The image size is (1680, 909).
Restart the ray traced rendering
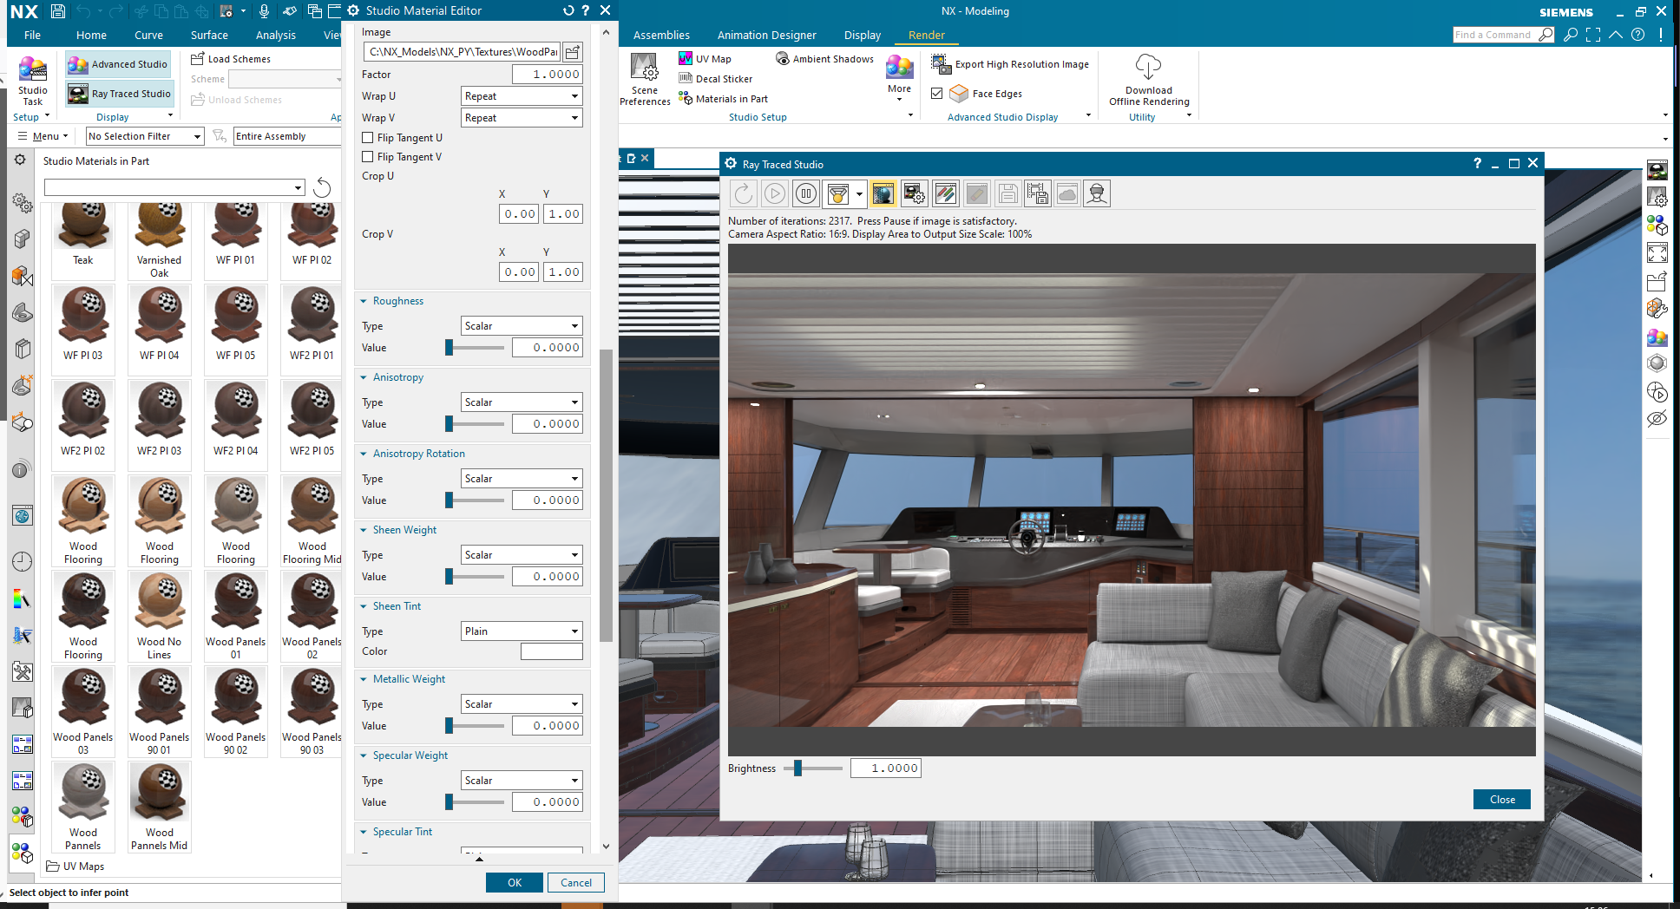point(744,193)
